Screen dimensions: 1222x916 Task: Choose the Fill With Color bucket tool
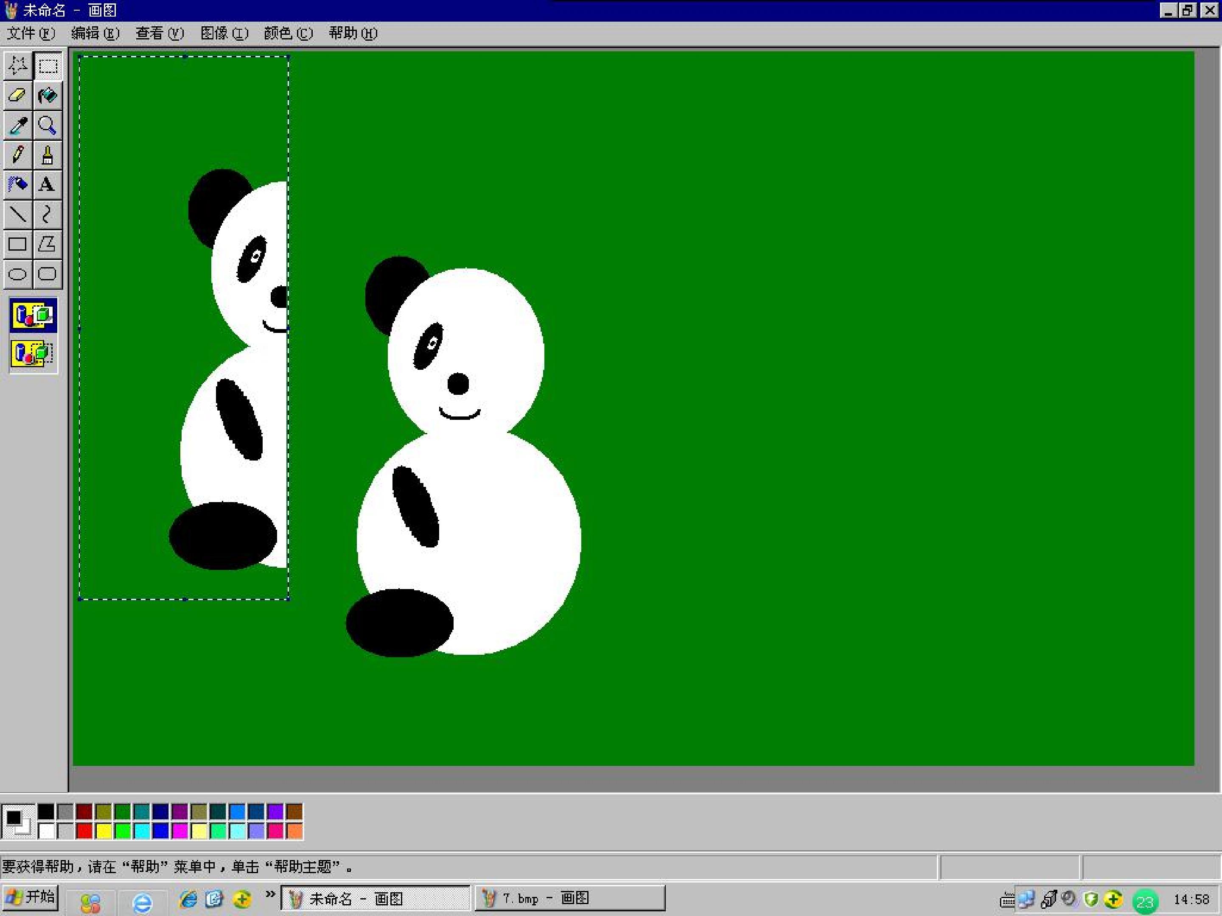click(48, 95)
